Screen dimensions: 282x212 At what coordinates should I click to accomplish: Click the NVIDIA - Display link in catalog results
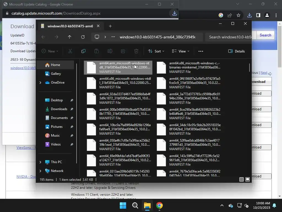click(x=26, y=177)
